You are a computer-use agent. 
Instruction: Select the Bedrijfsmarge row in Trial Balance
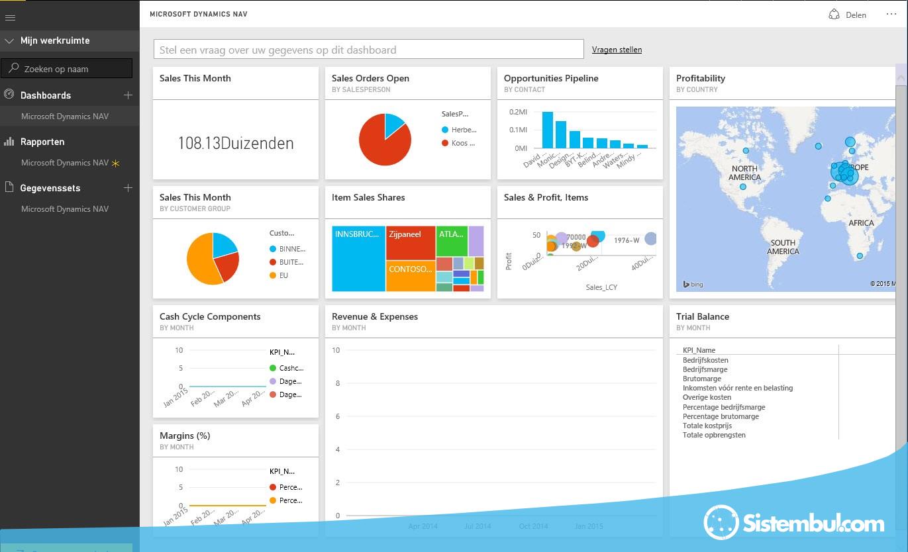[x=705, y=369]
